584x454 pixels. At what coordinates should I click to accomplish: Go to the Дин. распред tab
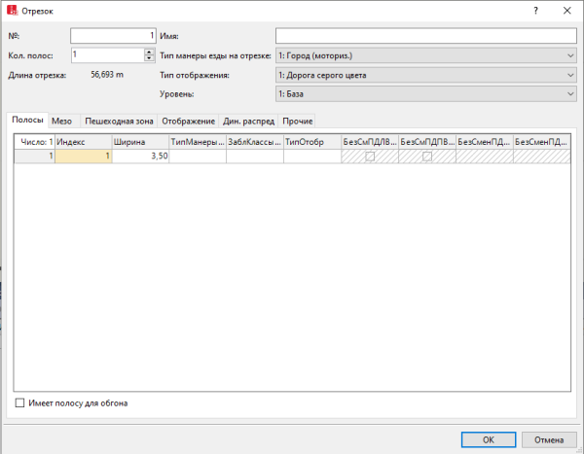click(249, 121)
